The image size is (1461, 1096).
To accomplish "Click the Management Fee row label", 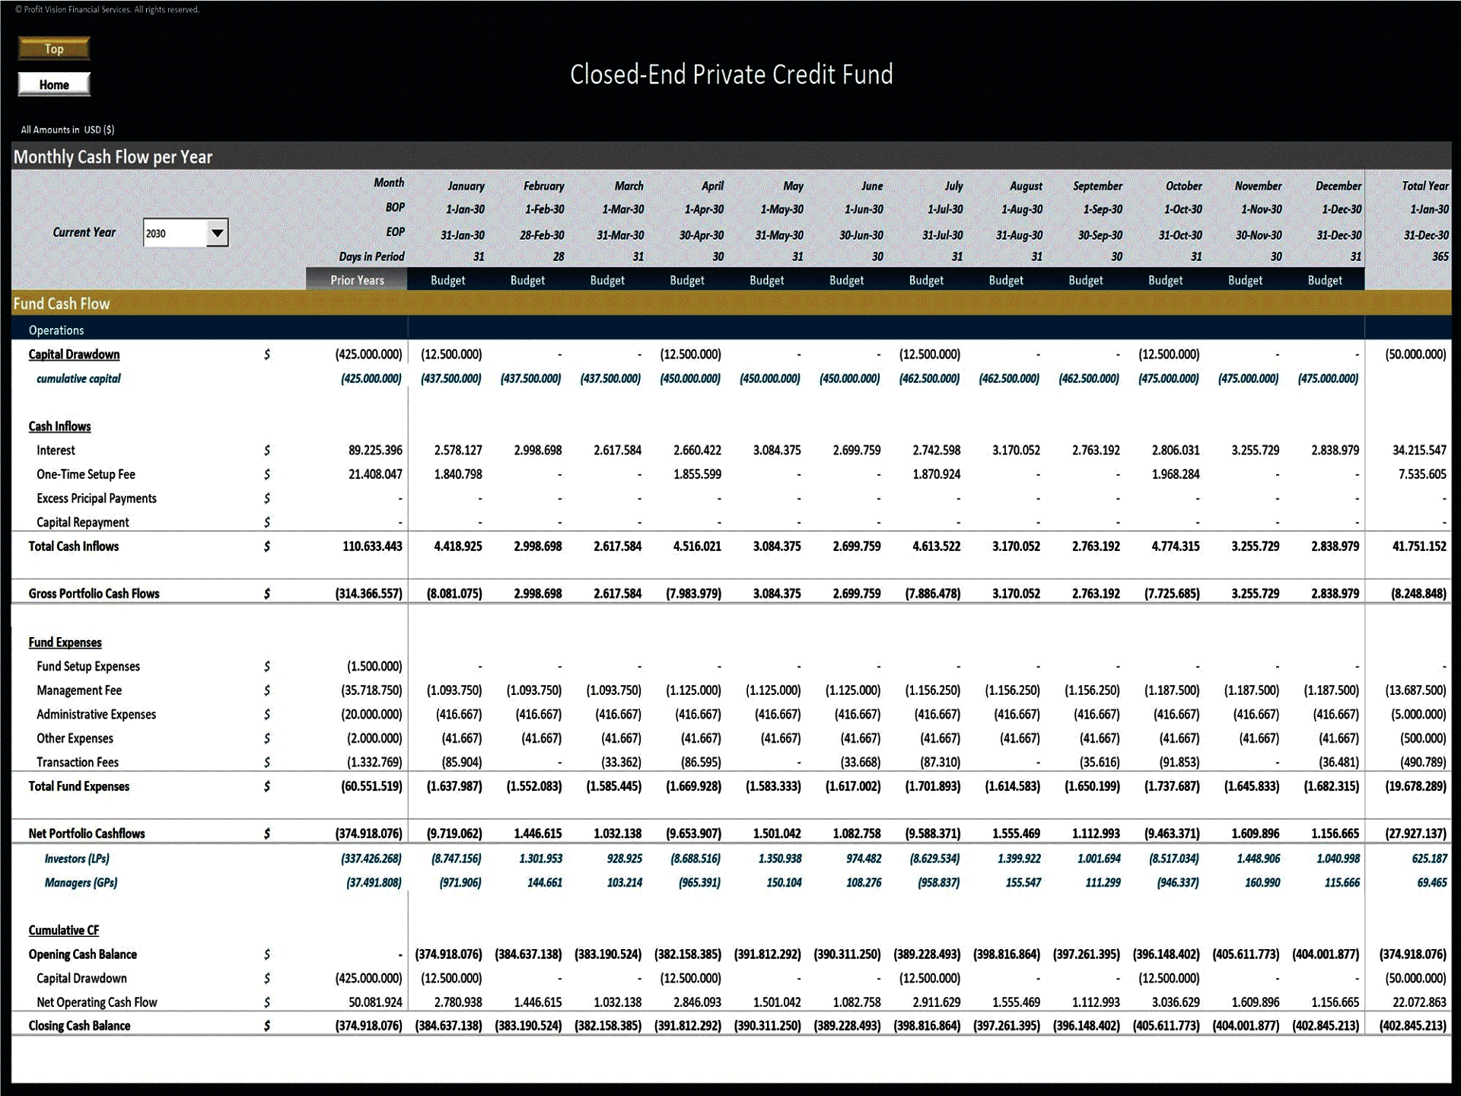I will pos(79,690).
